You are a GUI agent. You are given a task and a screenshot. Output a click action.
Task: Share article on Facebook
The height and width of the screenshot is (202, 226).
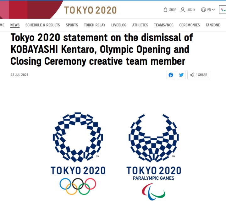171,75
